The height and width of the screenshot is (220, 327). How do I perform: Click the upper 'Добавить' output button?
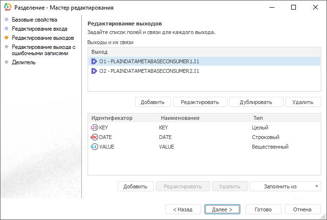pyautogui.click(x=153, y=102)
